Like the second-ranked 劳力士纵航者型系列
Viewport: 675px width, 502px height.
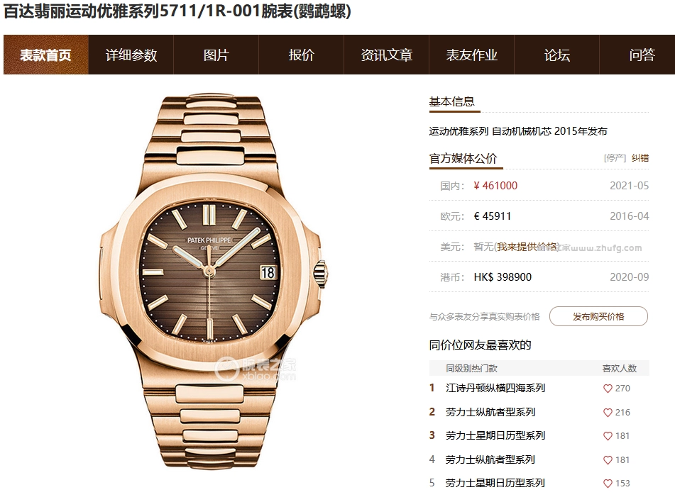pos(608,413)
